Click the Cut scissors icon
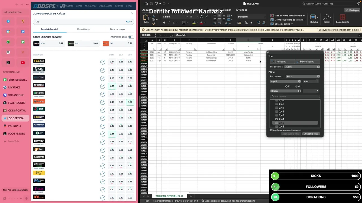Screen dimensions: 362x203 (x=154, y=16)
